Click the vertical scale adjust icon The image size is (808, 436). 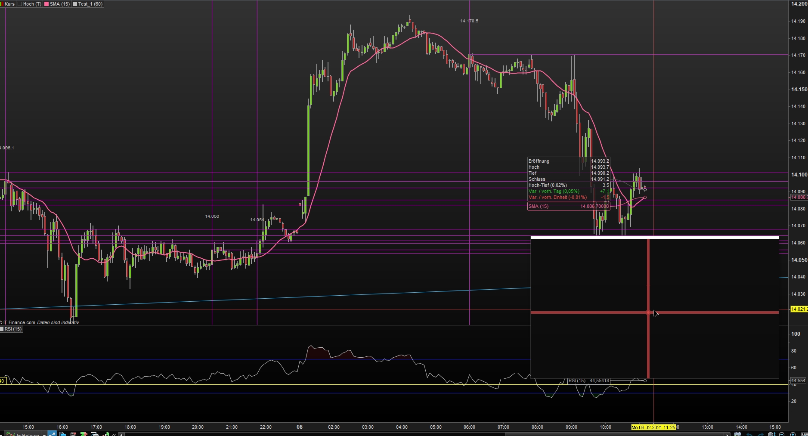tap(772, 434)
